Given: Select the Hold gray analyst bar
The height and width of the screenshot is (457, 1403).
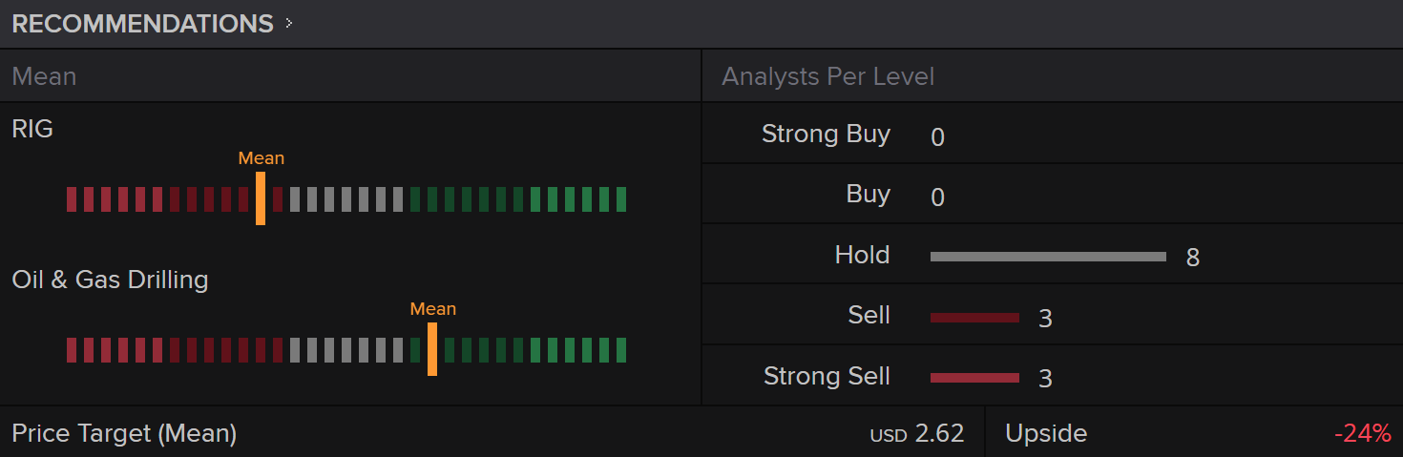Looking at the screenshot, I should coord(1048,257).
